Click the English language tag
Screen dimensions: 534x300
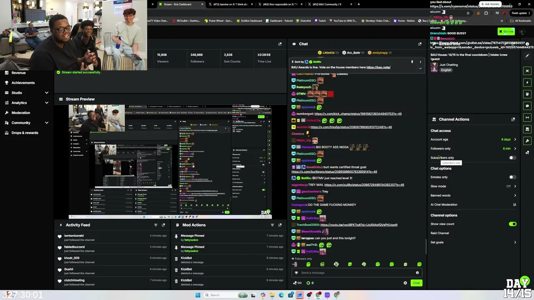(446, 70)
